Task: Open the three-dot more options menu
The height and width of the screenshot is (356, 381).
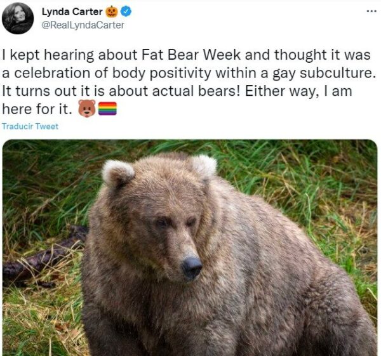Action: (371, 11)
